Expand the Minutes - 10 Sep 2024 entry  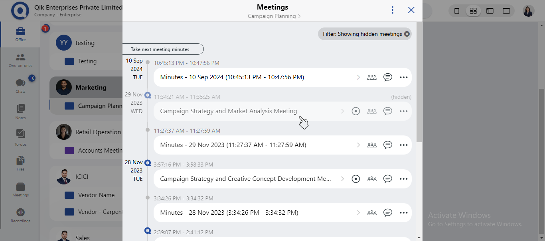click(358, 77)
